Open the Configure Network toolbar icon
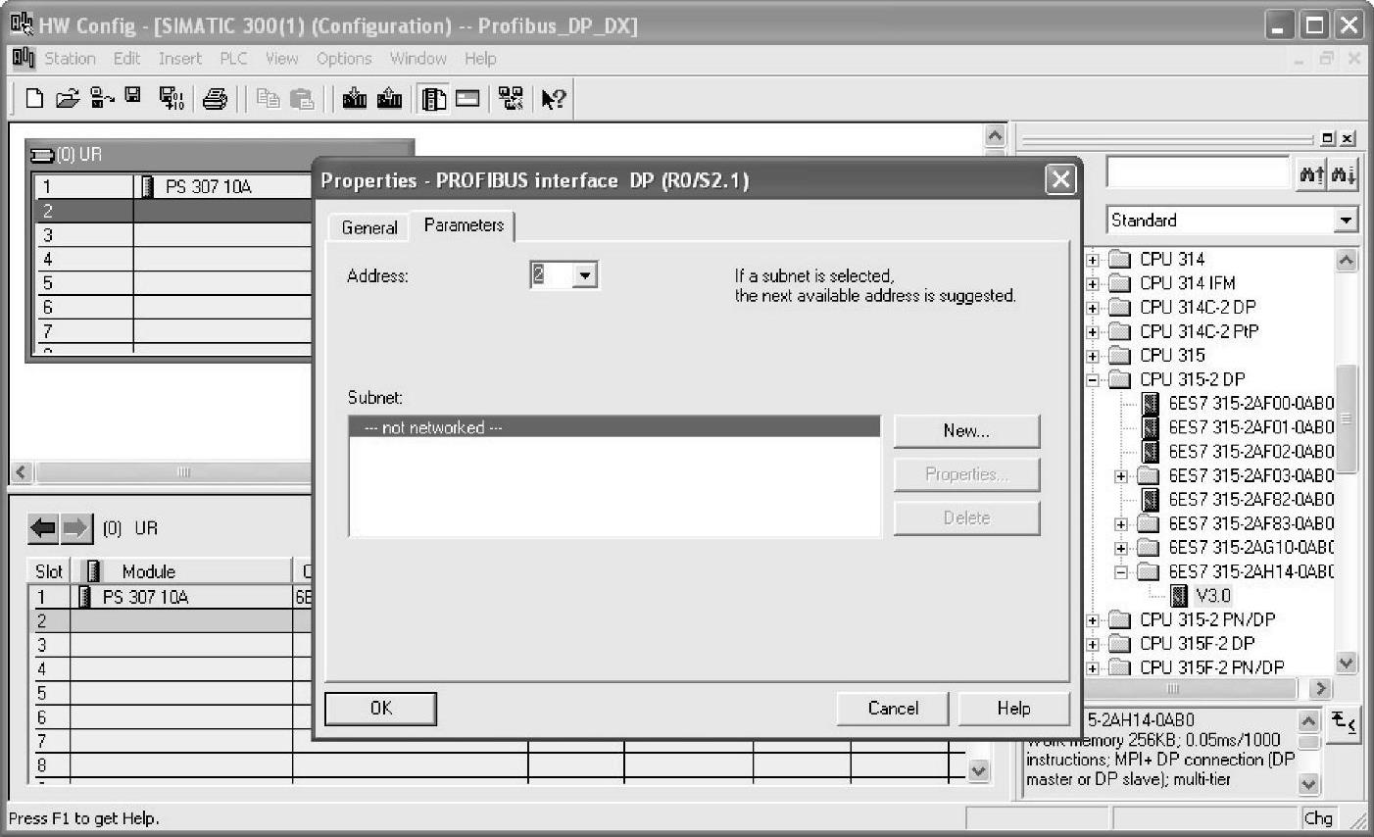Screen dimensions: 1374x837 511,98
